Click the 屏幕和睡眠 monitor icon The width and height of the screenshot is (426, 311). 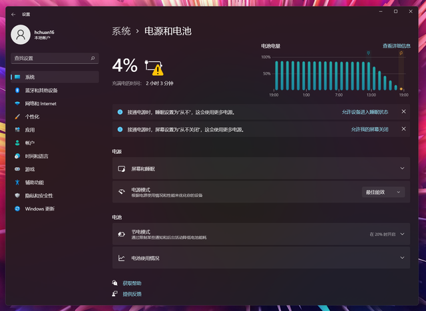121,169
